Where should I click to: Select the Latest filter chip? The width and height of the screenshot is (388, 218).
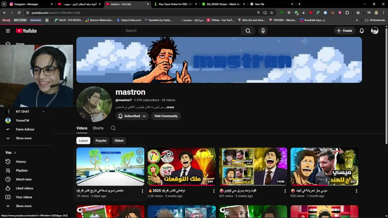pos(83,140)
